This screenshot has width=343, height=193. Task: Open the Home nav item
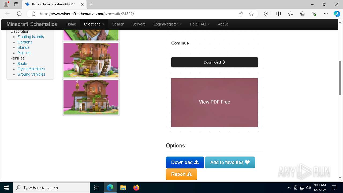click(71, 24)
